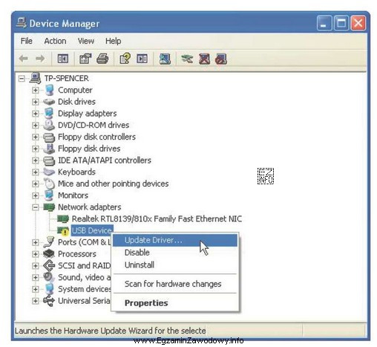Click the USB Device warning icon
The width and height of the screenshot is (377, 347).
(x=63, y=230)
